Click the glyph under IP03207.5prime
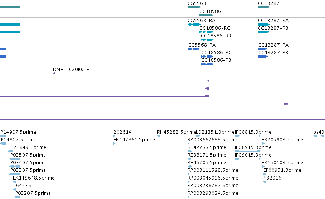 (17, 197)
